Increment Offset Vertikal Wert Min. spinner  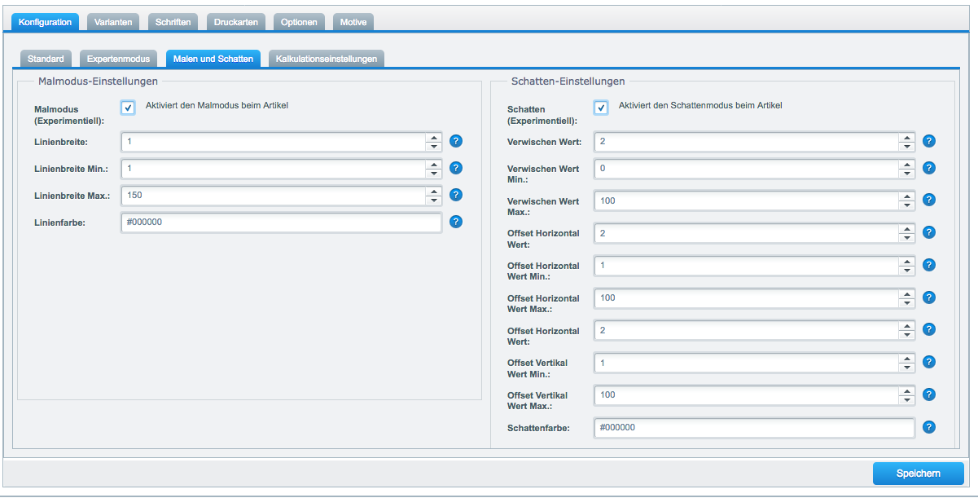pyautogui.click(x=906, y=358)
